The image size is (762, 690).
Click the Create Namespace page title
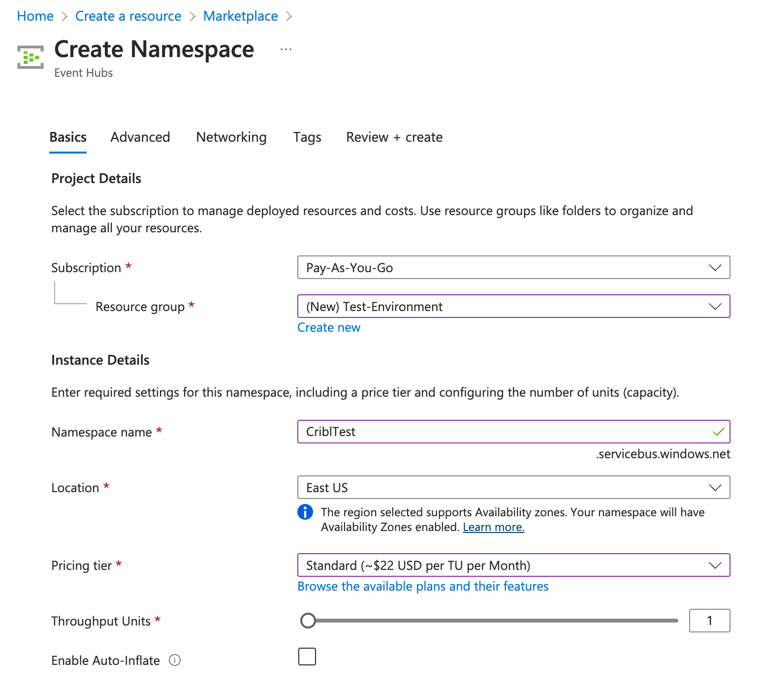[154, 49]
